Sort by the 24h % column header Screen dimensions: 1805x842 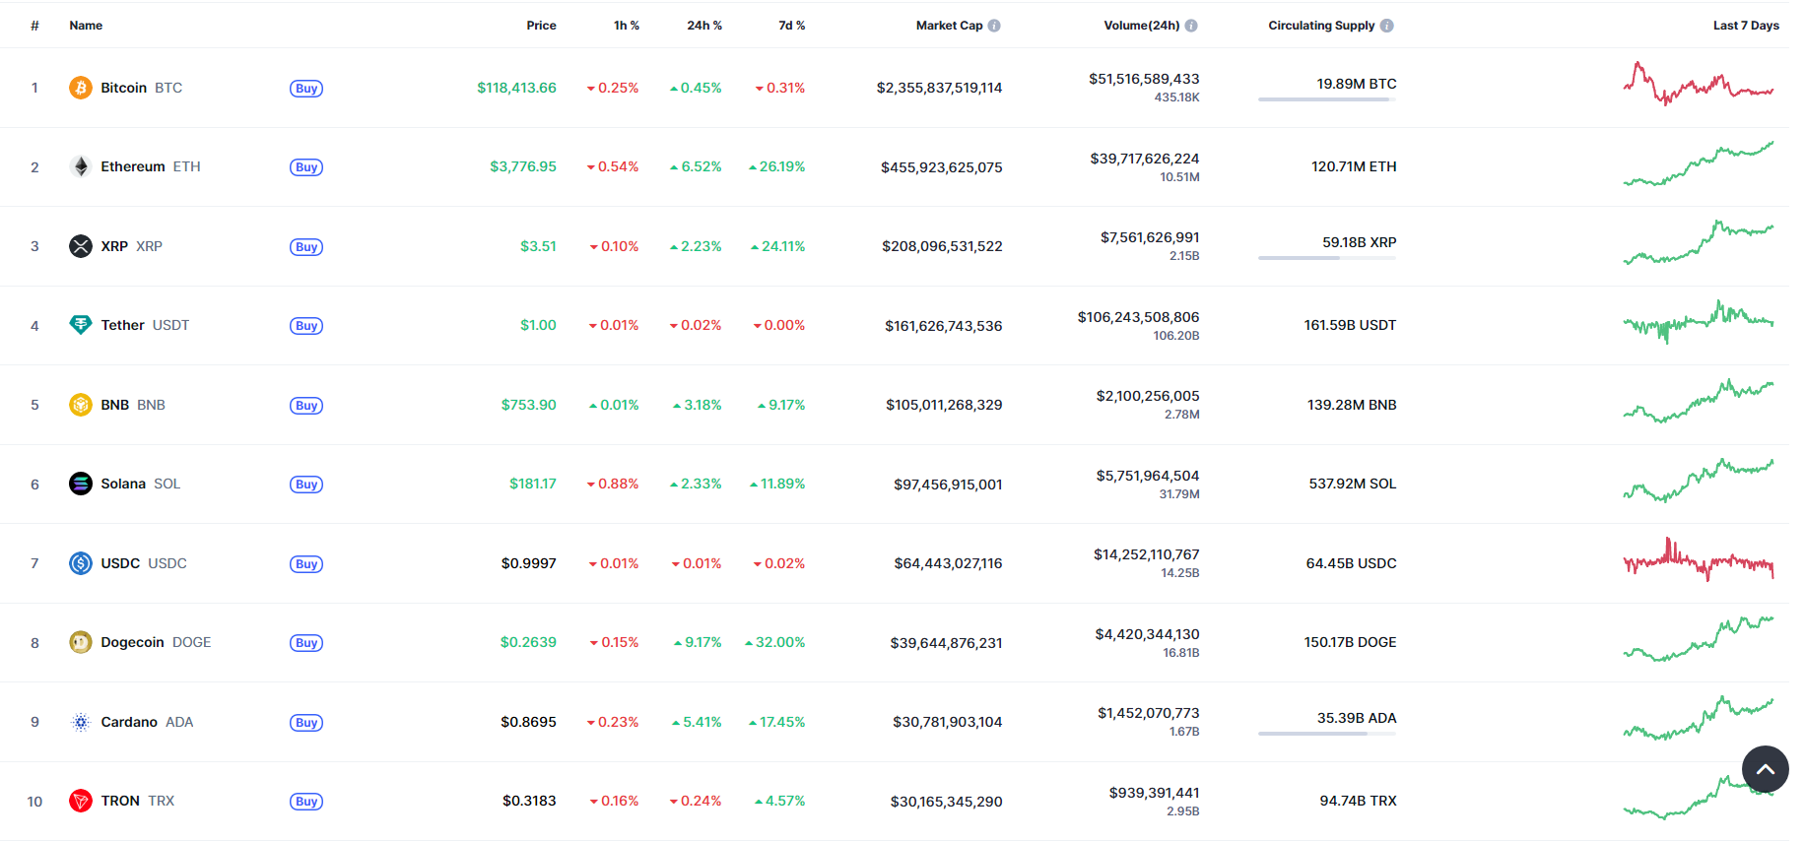[704, 26]
